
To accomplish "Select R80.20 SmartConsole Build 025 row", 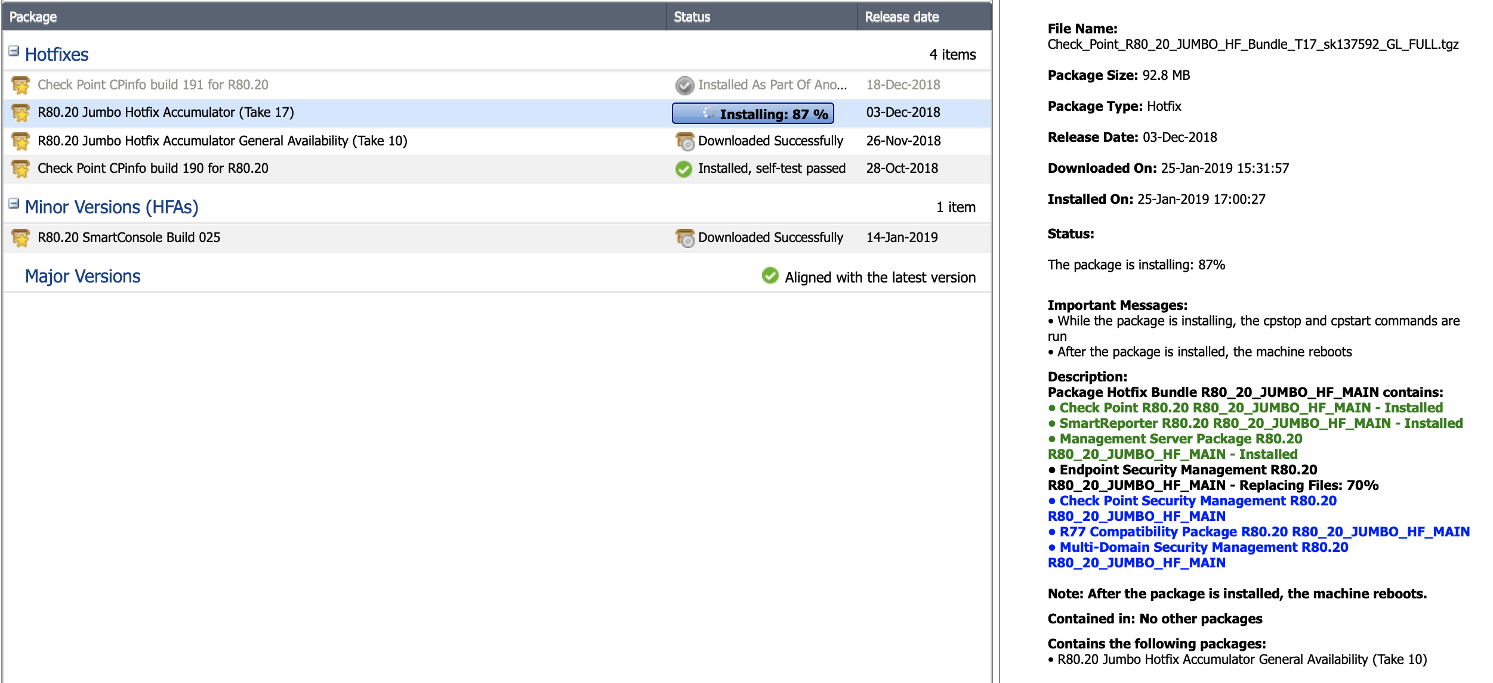I will (x=497, y=238).
